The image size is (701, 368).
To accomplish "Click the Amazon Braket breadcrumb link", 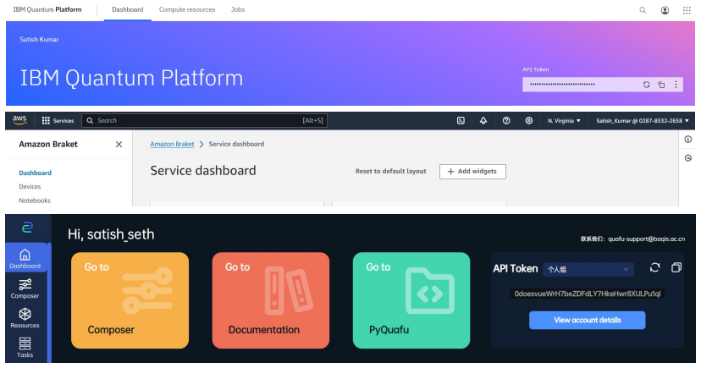I will pos(172,144).
